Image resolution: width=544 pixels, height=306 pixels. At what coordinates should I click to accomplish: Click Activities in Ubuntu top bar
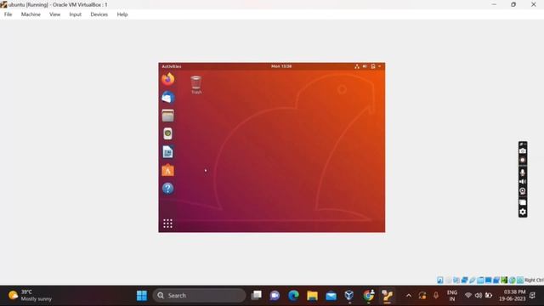point(172,66)
